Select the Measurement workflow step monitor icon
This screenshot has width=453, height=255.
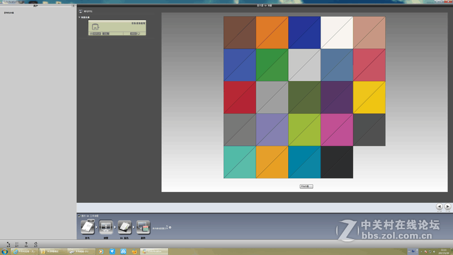tap(106, 227)
